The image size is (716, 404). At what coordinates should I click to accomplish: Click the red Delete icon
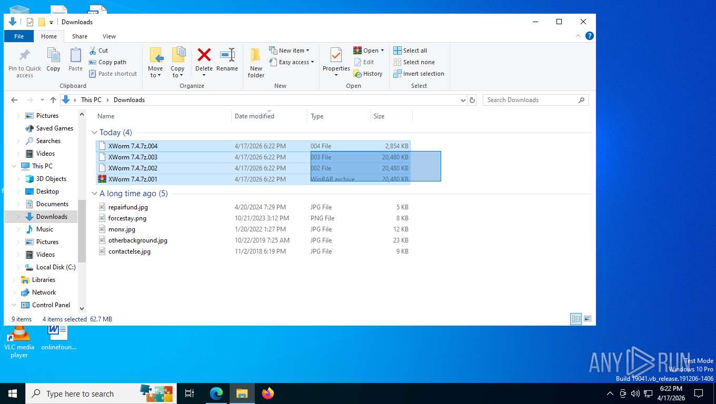[x=204, y=55]
